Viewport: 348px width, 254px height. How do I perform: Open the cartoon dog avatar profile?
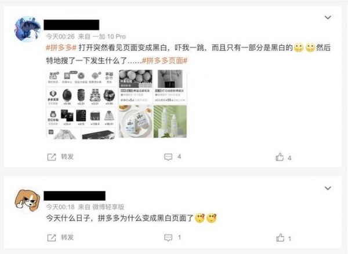point(27,200)
